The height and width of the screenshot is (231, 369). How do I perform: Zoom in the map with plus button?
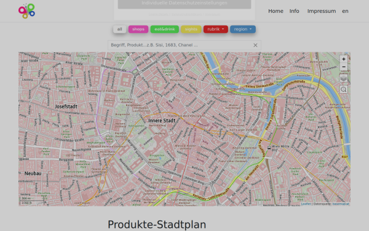coord(344,59)
